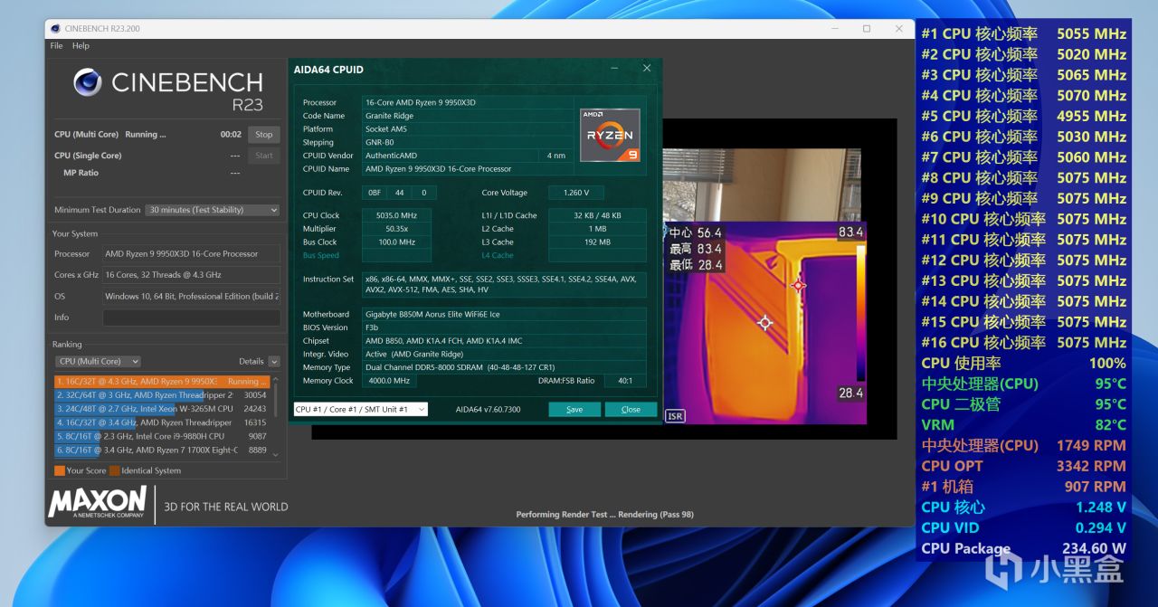Click the CPU VID 0.294 V row
Viewport: 1158px width, 607px height.
point(1023,527)
